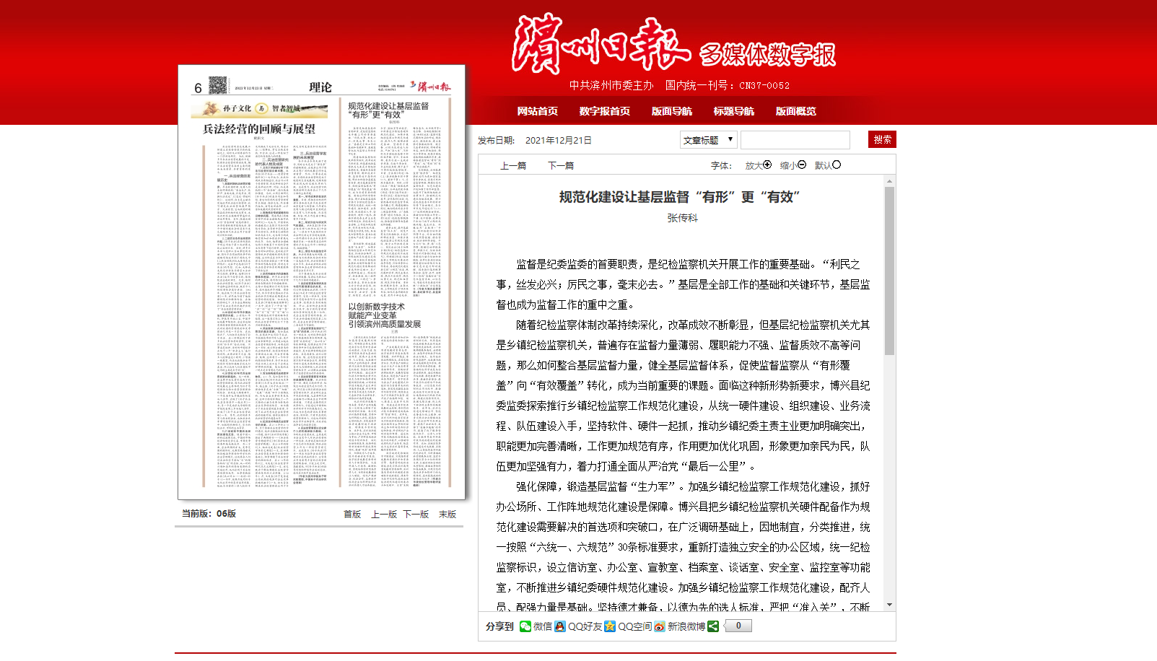Share to 新浪微博 icon
1157x661 pixels.
click(660, 626)
